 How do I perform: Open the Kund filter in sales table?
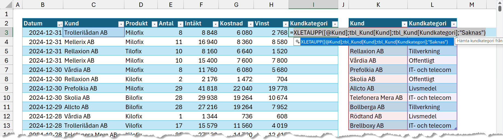(121, 24)
